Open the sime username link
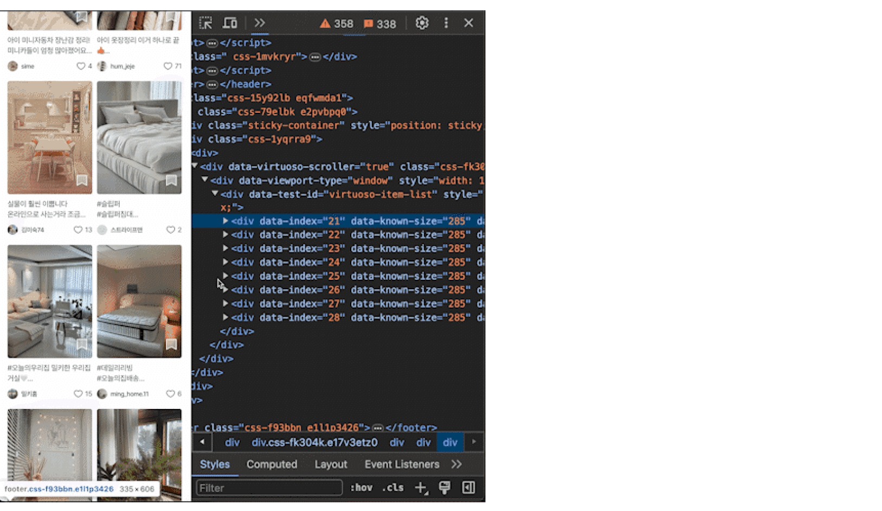This screenshot has height=511, width=882. click(28, 66)
